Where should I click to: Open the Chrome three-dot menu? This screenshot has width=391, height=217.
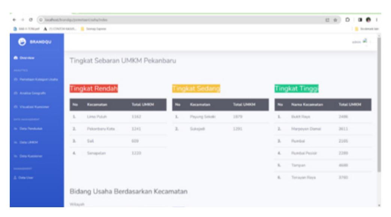(x=376, y=20)
